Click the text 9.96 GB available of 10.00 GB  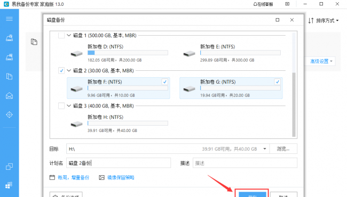(111, 95)
